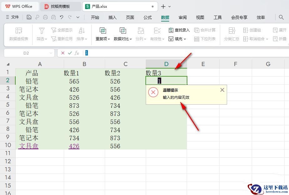Open the 效率 efficiency tab
The width and height of the screenshot is (289, 195).
click(261, 17)
